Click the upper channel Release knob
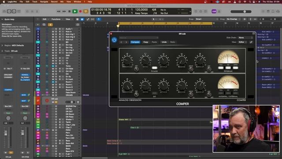282x159 pixels. (x=182, y=60)
